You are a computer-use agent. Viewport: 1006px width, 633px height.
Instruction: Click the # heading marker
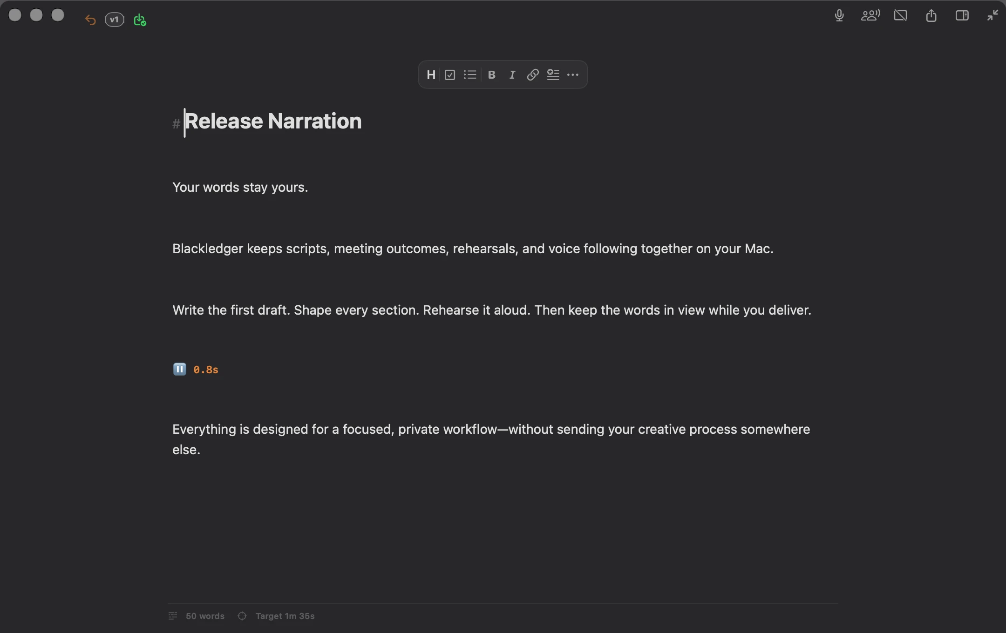pos(176,124)
